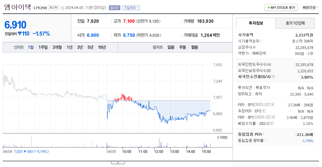Image resolution: width=322 pixels, height=167 pixels.
Task: Click the -1.57% change rate
Action: (41, 33)
